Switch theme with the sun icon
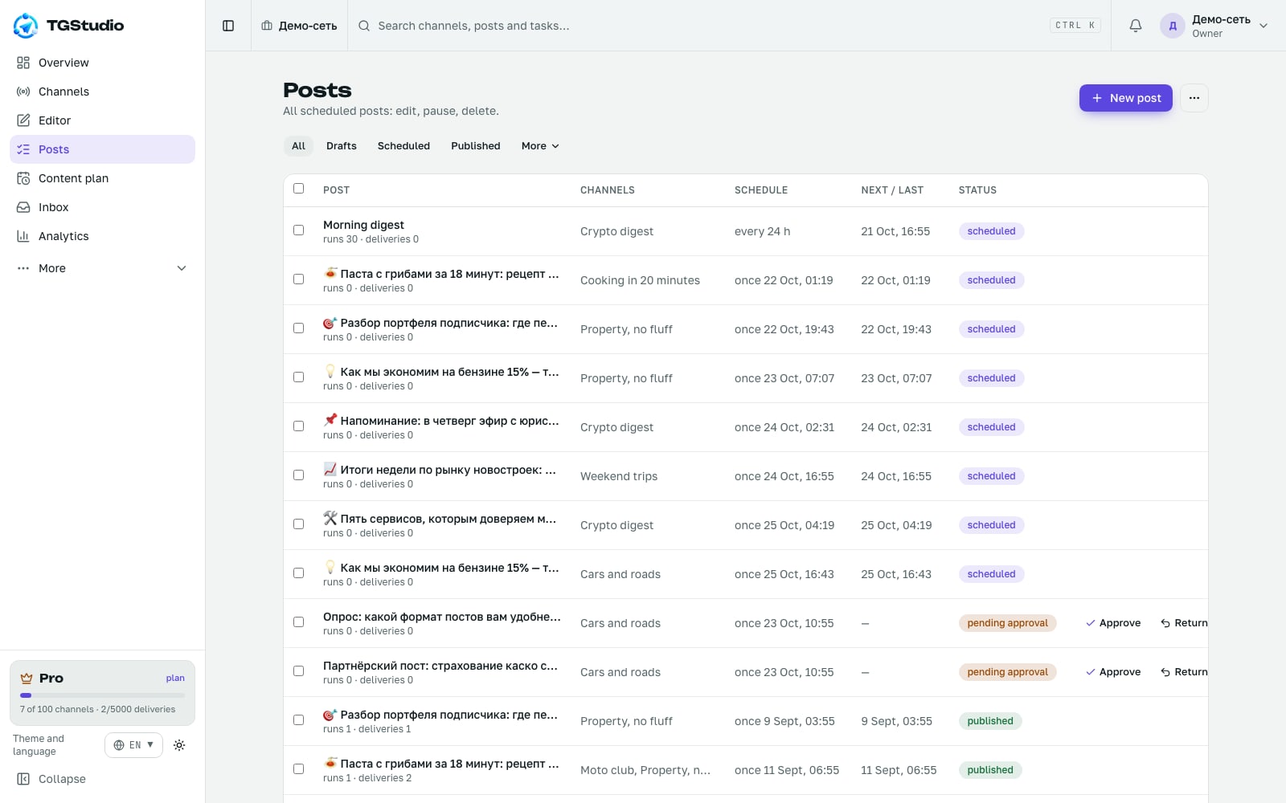 click(x=179, y=745)
